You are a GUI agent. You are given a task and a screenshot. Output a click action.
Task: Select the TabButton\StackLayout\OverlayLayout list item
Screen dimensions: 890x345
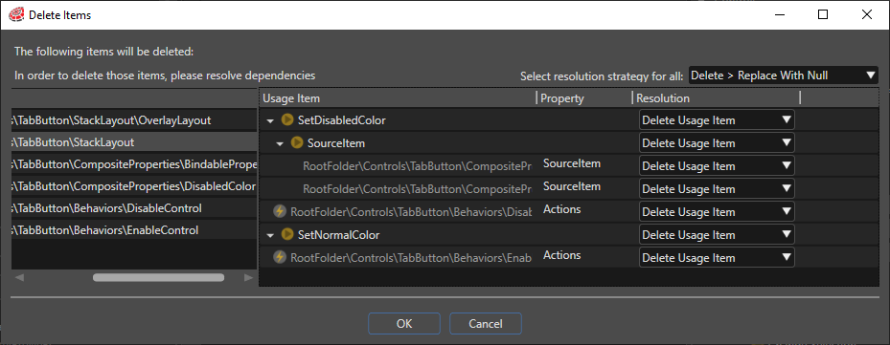pyautogui.click(x=134, y=120)
